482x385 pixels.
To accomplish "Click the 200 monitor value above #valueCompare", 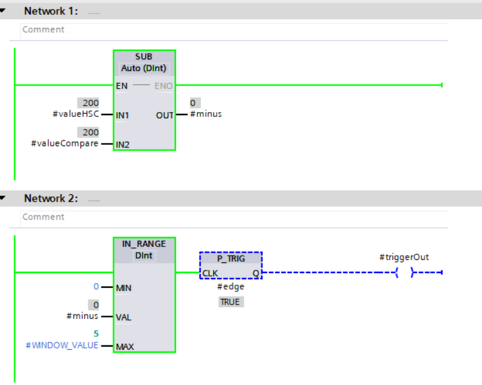I will point(88,132).
